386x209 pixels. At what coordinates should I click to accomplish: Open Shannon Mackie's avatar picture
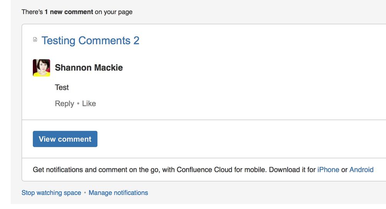[x=41, y=68]
